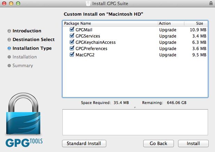Click the GPGMail Upgrade action cell

(168, 30)
